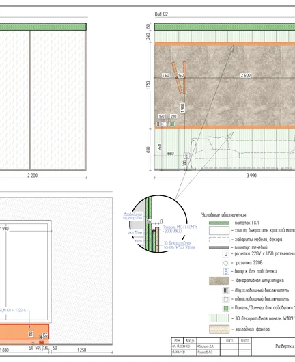Pick the закладная фанера beige swatch
Viewport: 295px width, 362px height.
click(219, 329)
